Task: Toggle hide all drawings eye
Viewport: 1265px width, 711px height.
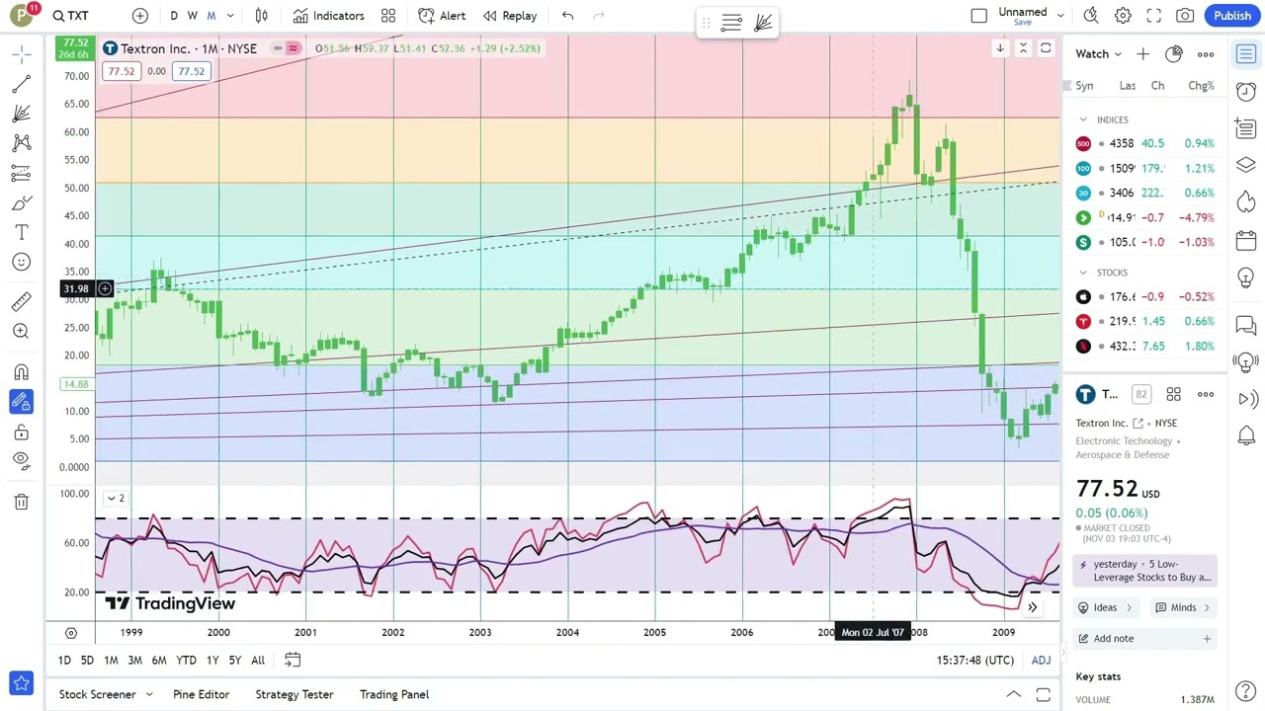Action: 22,460
